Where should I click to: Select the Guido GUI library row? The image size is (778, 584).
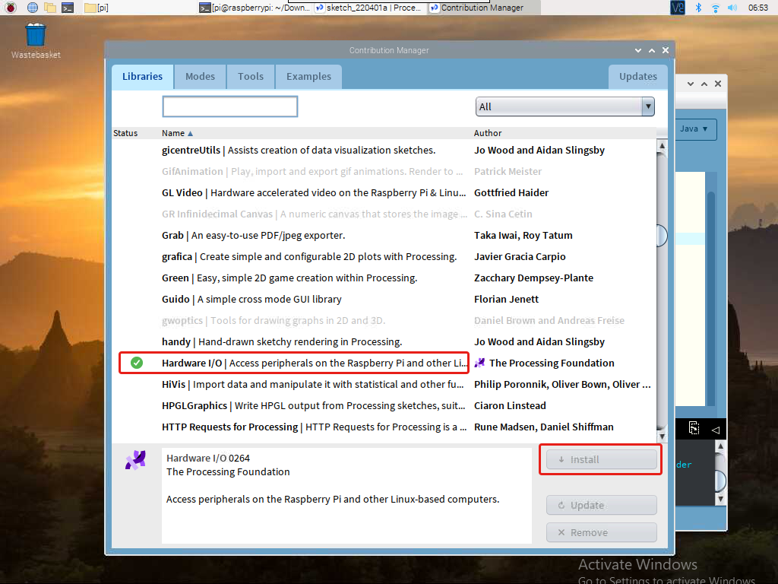point(384,300)
